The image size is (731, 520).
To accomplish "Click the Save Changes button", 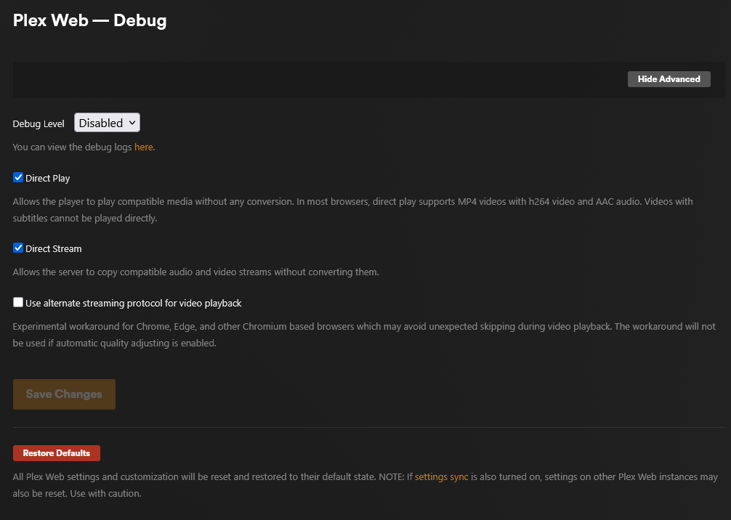I will point(65,394).
